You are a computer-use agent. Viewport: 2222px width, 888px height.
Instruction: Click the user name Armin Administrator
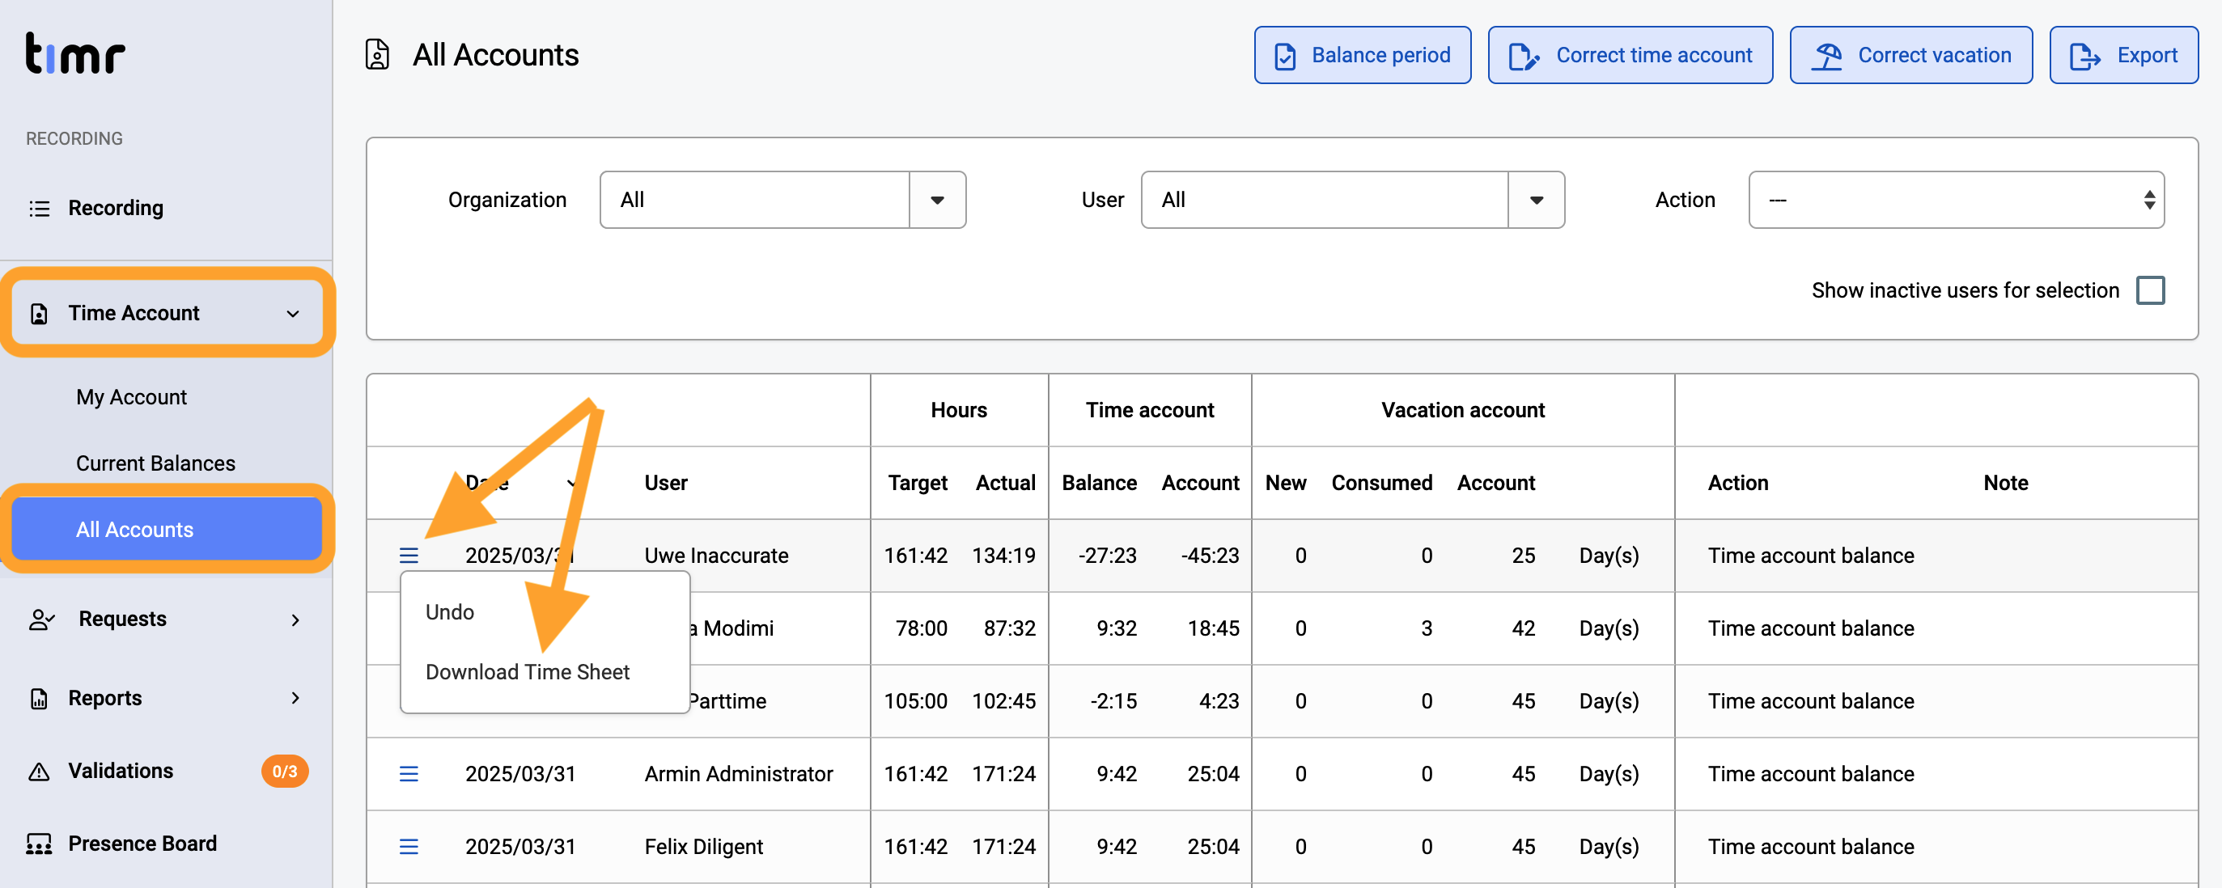click(x=738, y=774)
